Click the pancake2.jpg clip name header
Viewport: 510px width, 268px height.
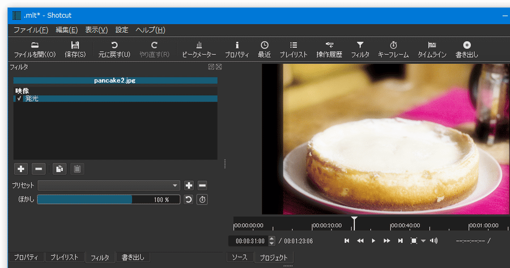[x=115, y=80]
